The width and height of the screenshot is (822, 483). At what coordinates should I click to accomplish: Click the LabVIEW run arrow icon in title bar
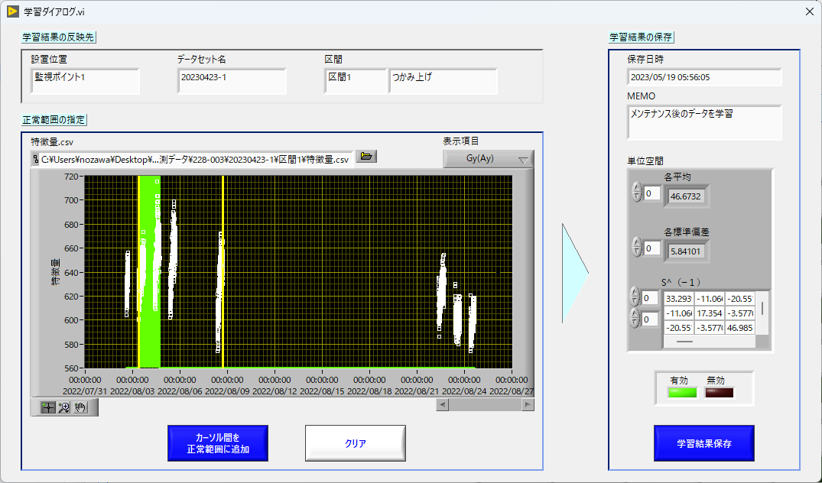[x=13, y=11]
